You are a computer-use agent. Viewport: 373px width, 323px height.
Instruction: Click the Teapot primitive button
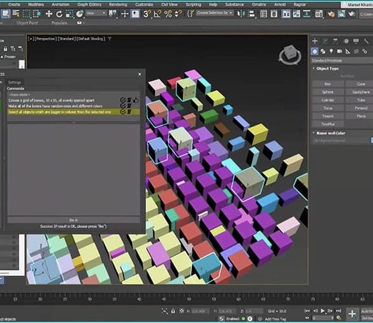pyautogui.click(x=328, y=116)
